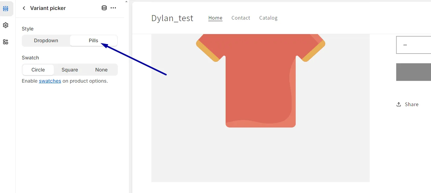
Task: Click the Dylan_test store title
Action: click(x=172, y=18)
